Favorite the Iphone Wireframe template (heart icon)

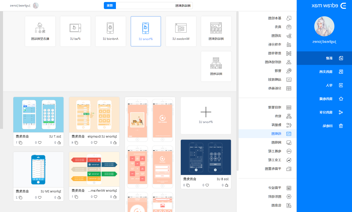coord(96,197)
